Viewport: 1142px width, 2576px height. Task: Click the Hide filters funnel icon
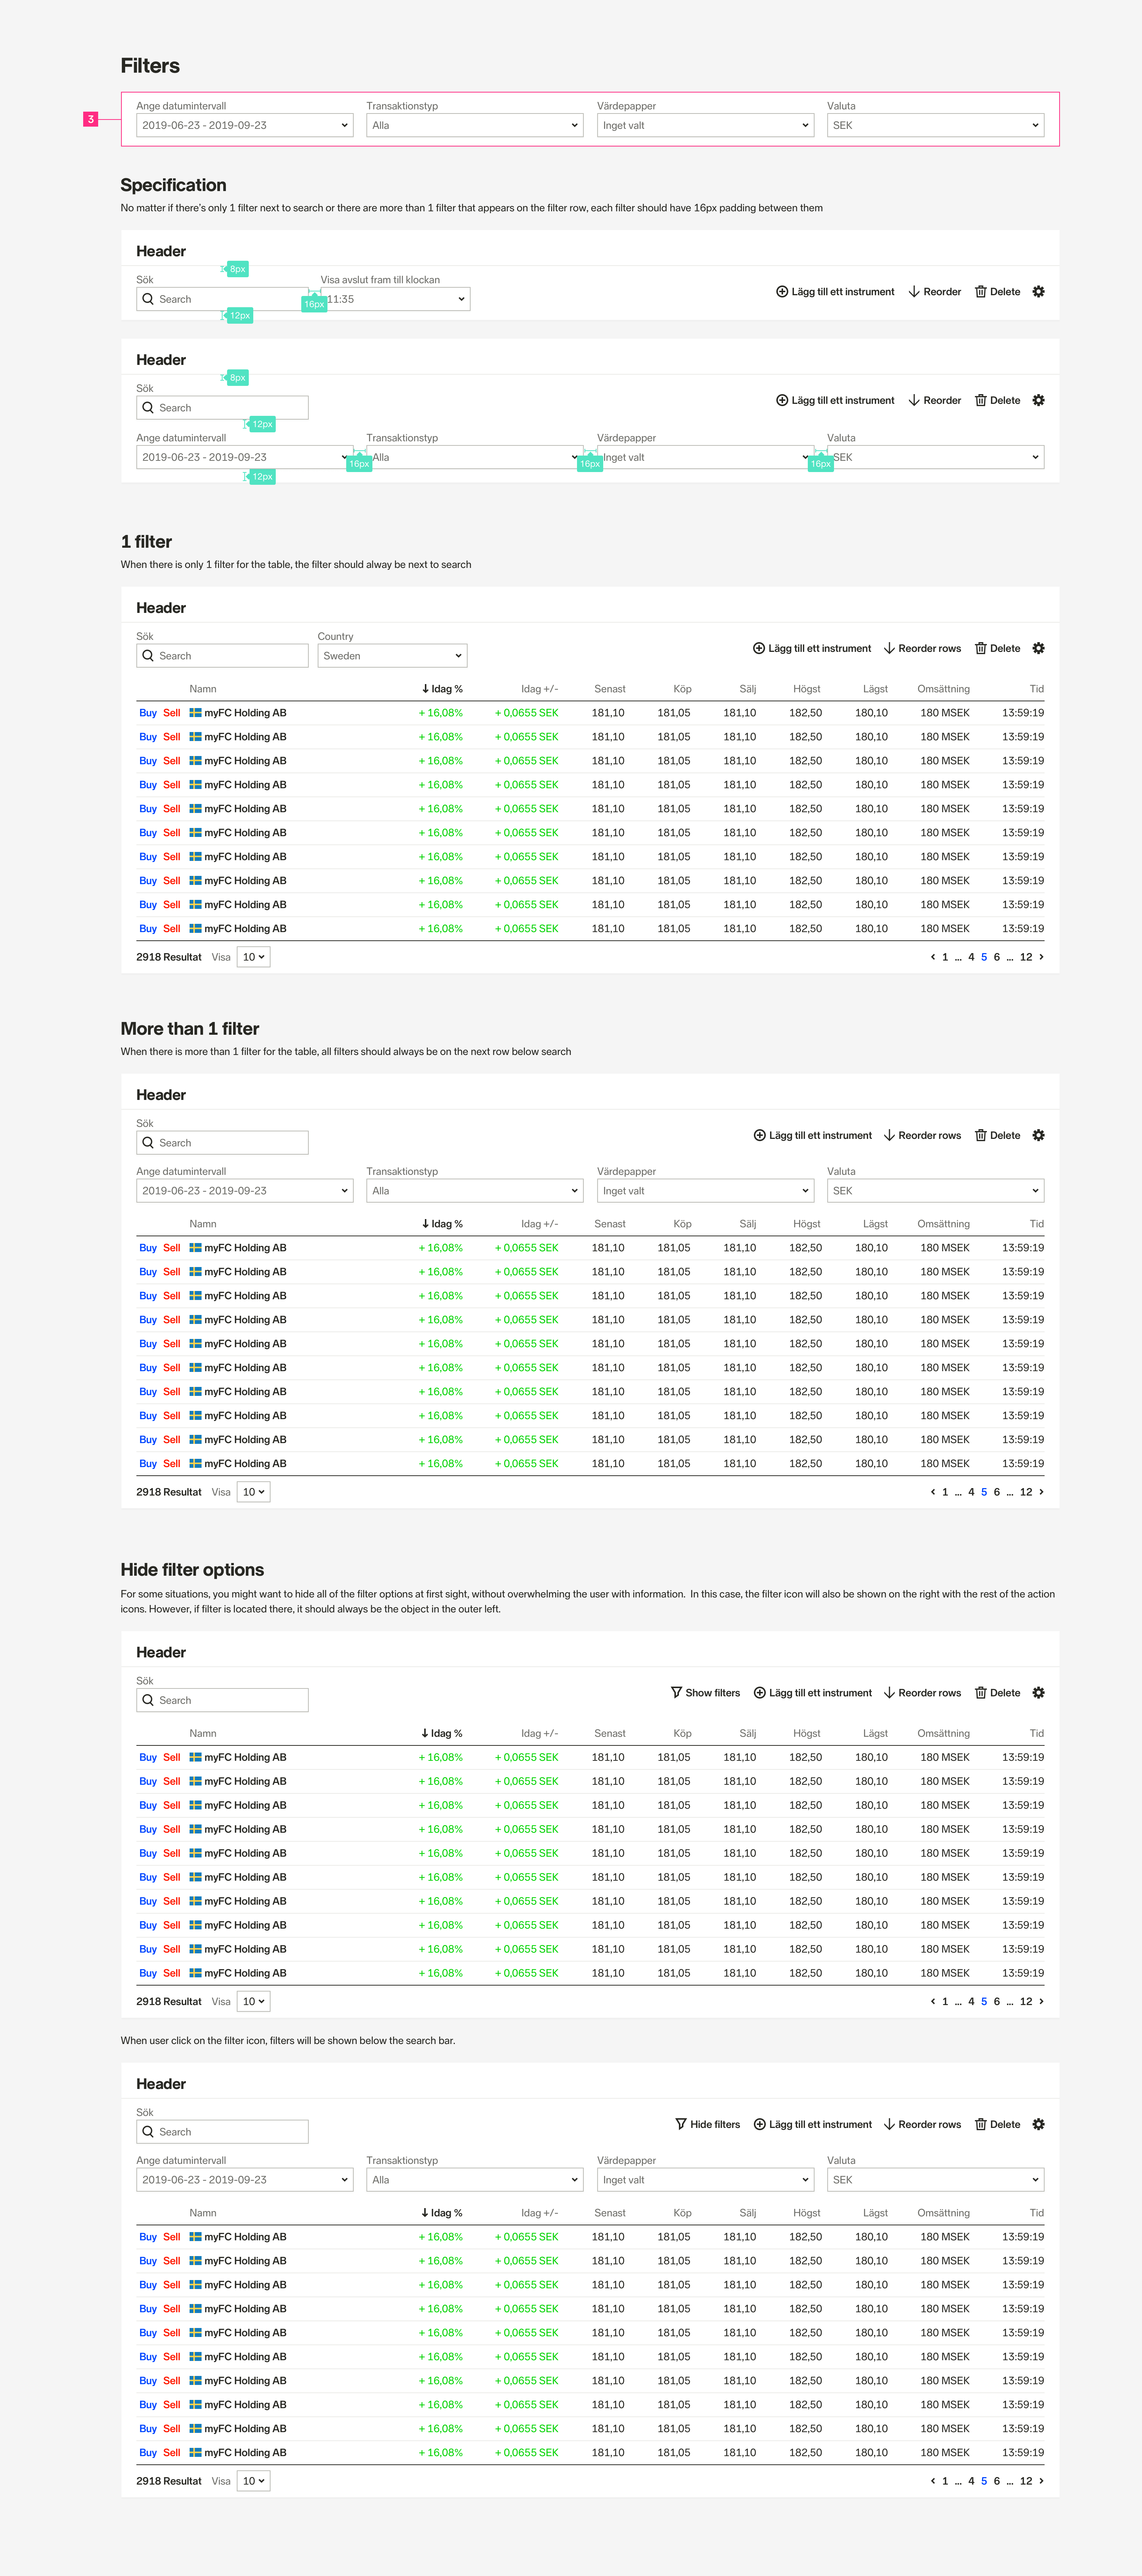(681, 2124)
